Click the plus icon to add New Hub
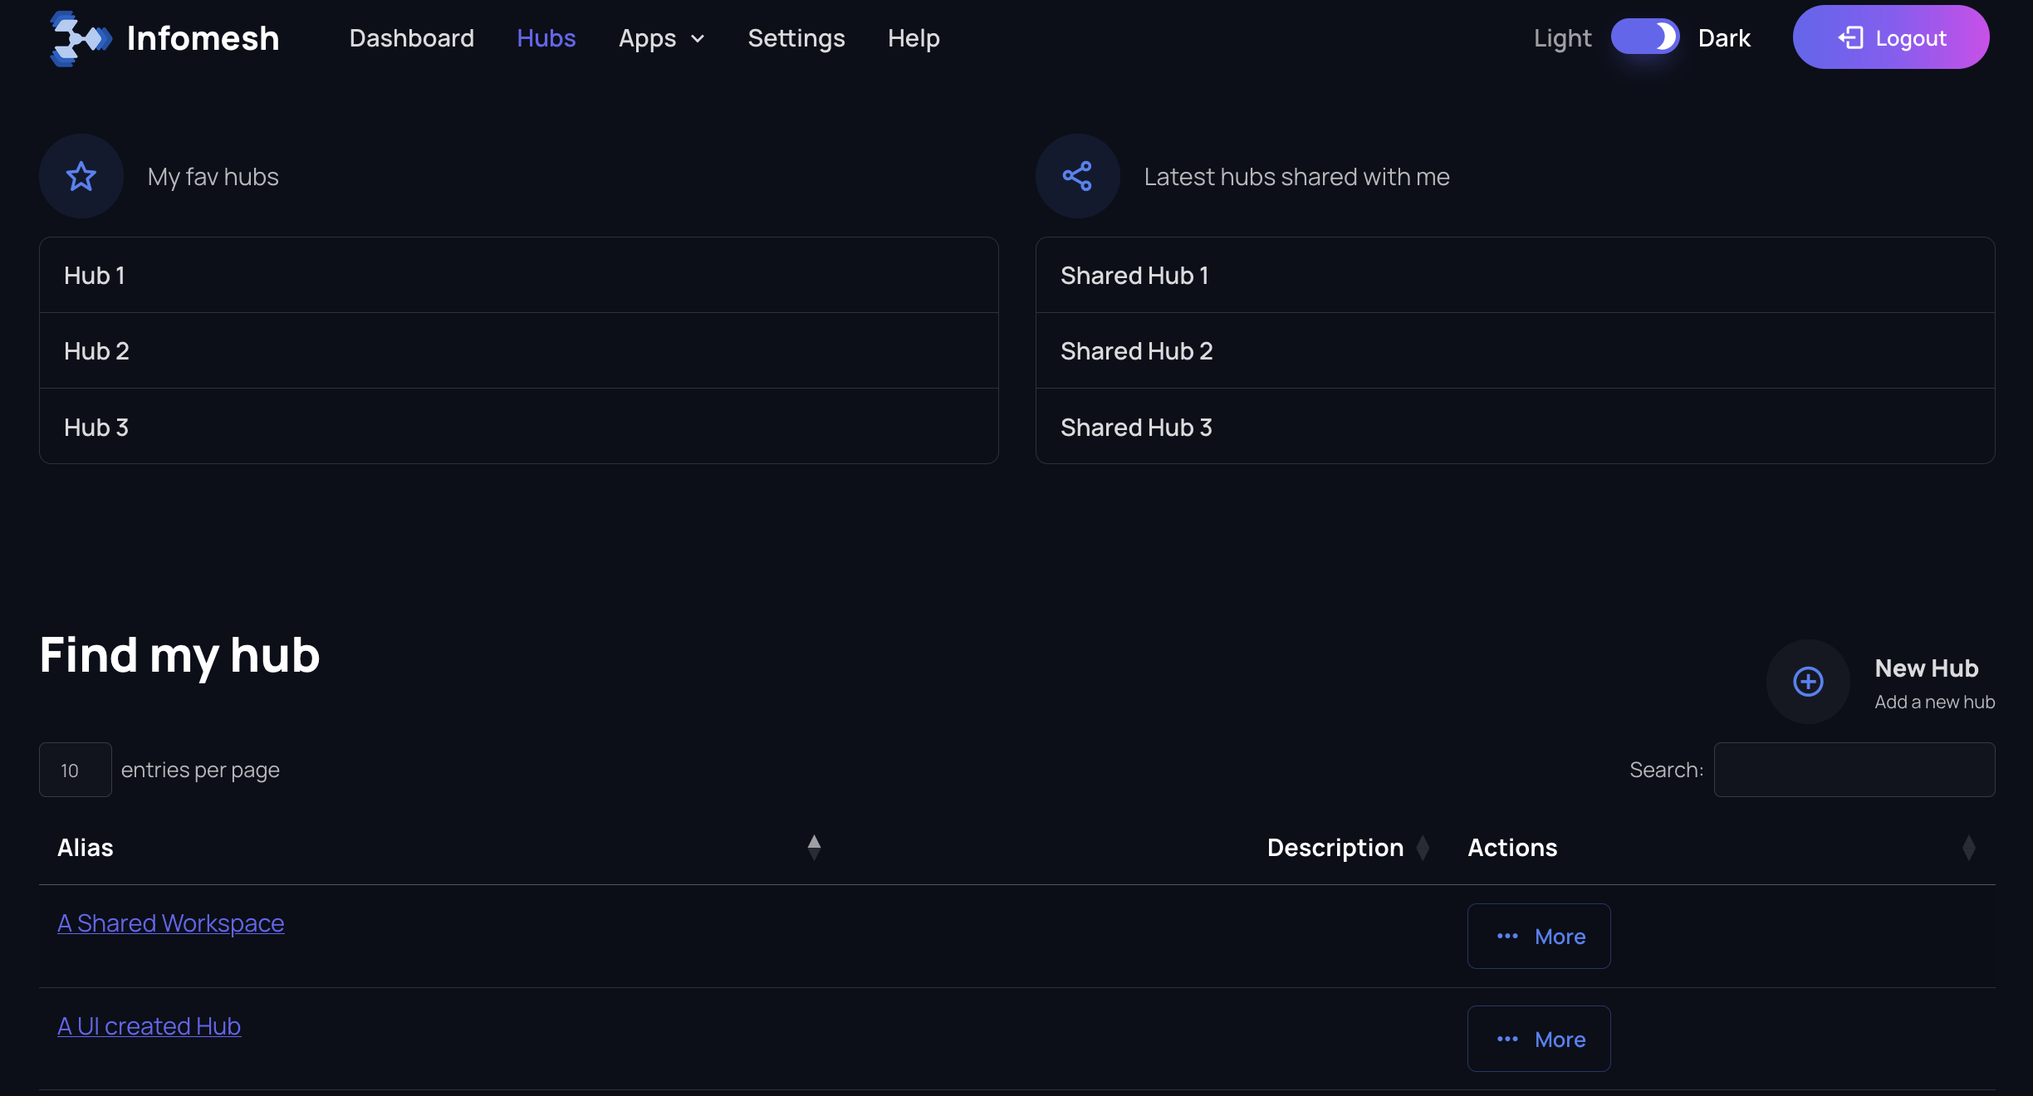The image size is (2033, 1096). pyautogui.click(x=1807, y=682)
